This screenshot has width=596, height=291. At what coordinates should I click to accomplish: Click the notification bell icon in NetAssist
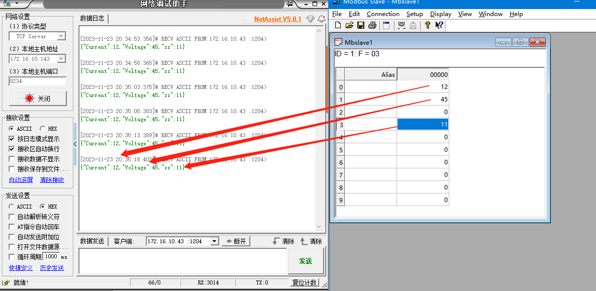[321, 19]
